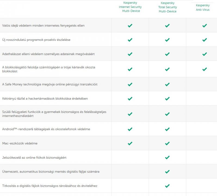Viewport: 217px width, 196px height.
Task: Click the 'Android™-rendszerű táblagépek' feature text
Action: click(x=46, y=129)
